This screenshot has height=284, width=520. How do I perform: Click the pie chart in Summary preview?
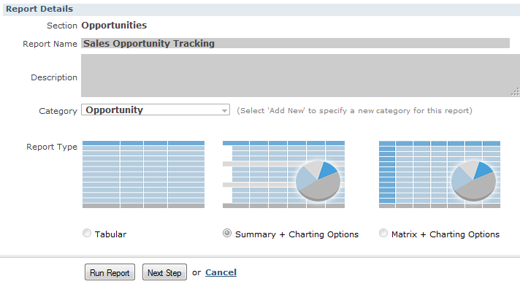[x=318, y=181]
